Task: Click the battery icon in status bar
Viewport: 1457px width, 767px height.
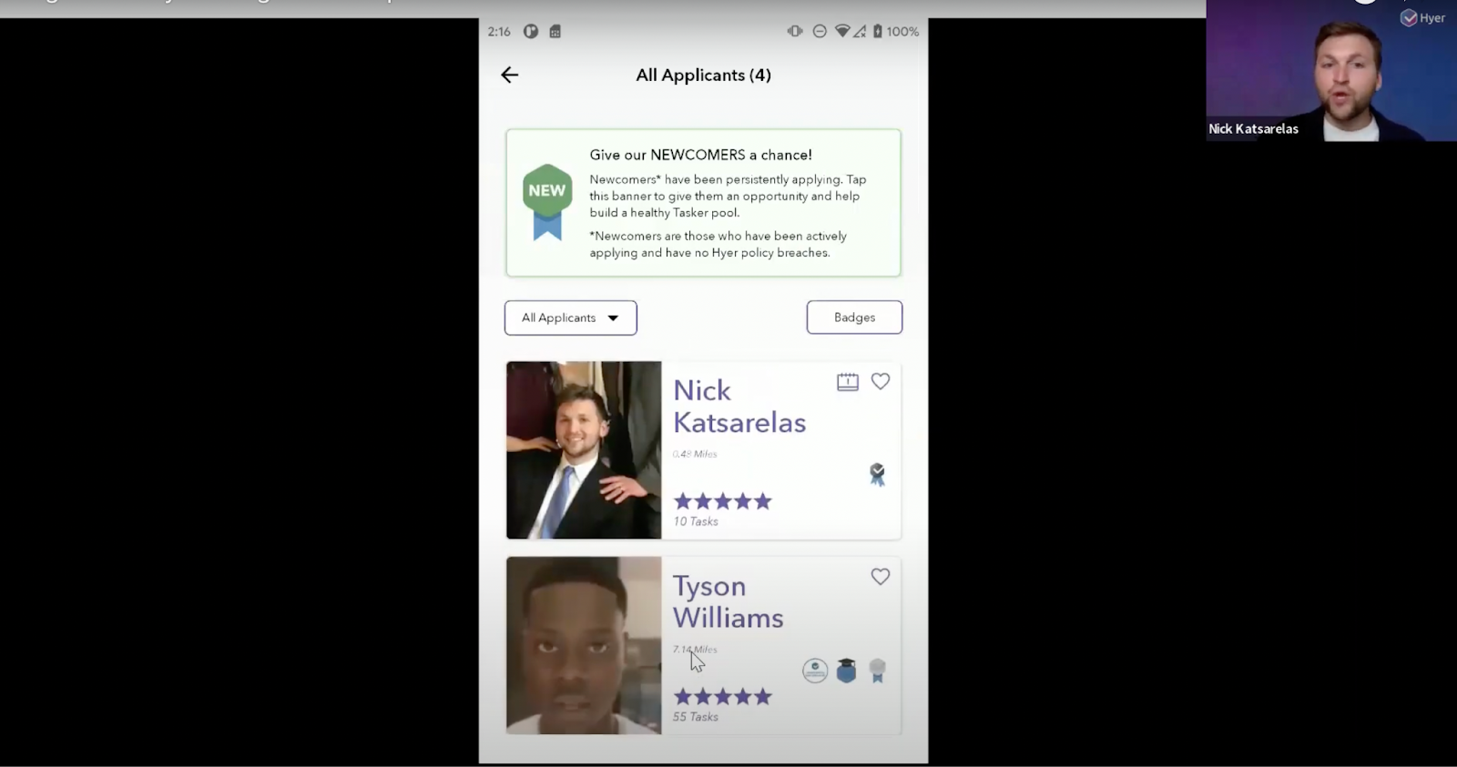Action: coord(878,31)
